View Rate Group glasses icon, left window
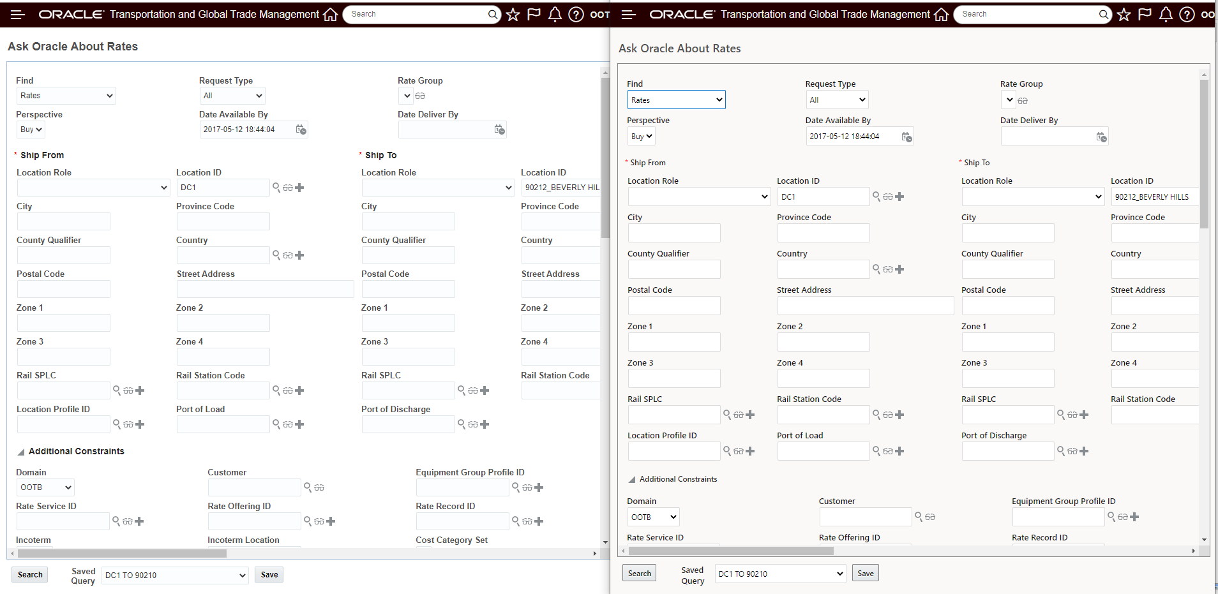 (x=420, y=96)
